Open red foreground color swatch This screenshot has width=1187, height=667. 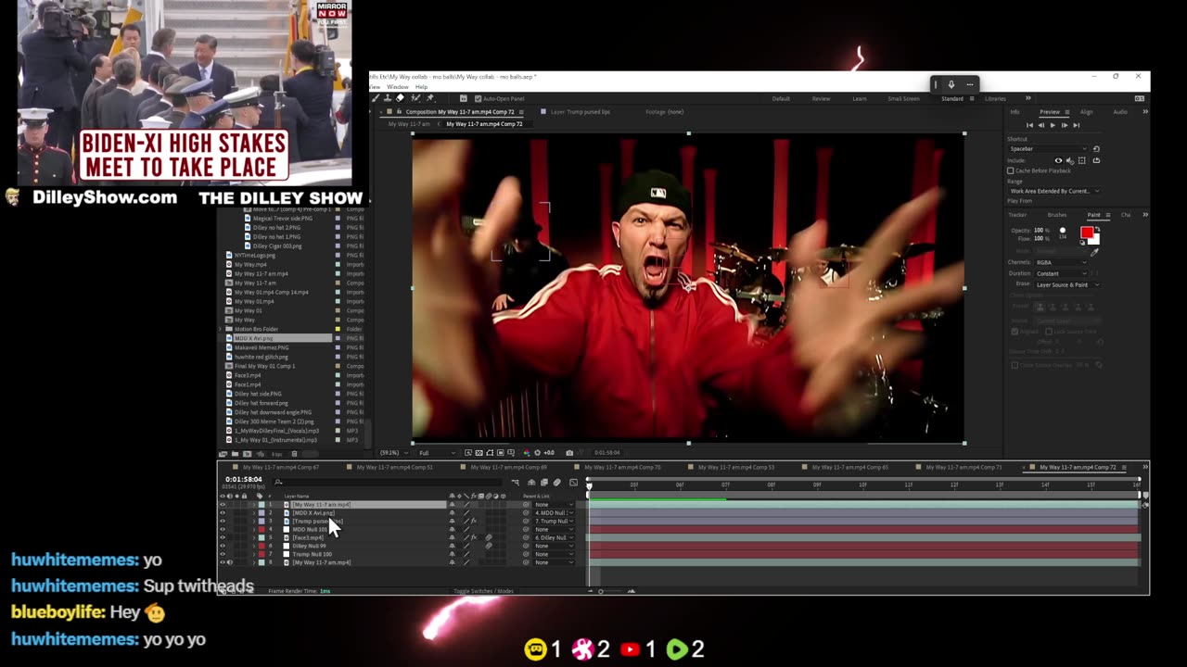click(x=1087, y=233)
